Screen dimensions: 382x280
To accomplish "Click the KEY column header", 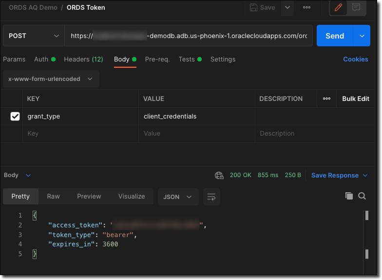I will pos(33,99).
